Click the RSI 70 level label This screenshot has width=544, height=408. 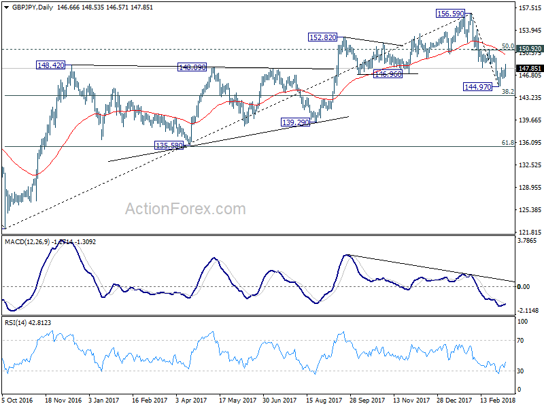click(x=520, y=341)
